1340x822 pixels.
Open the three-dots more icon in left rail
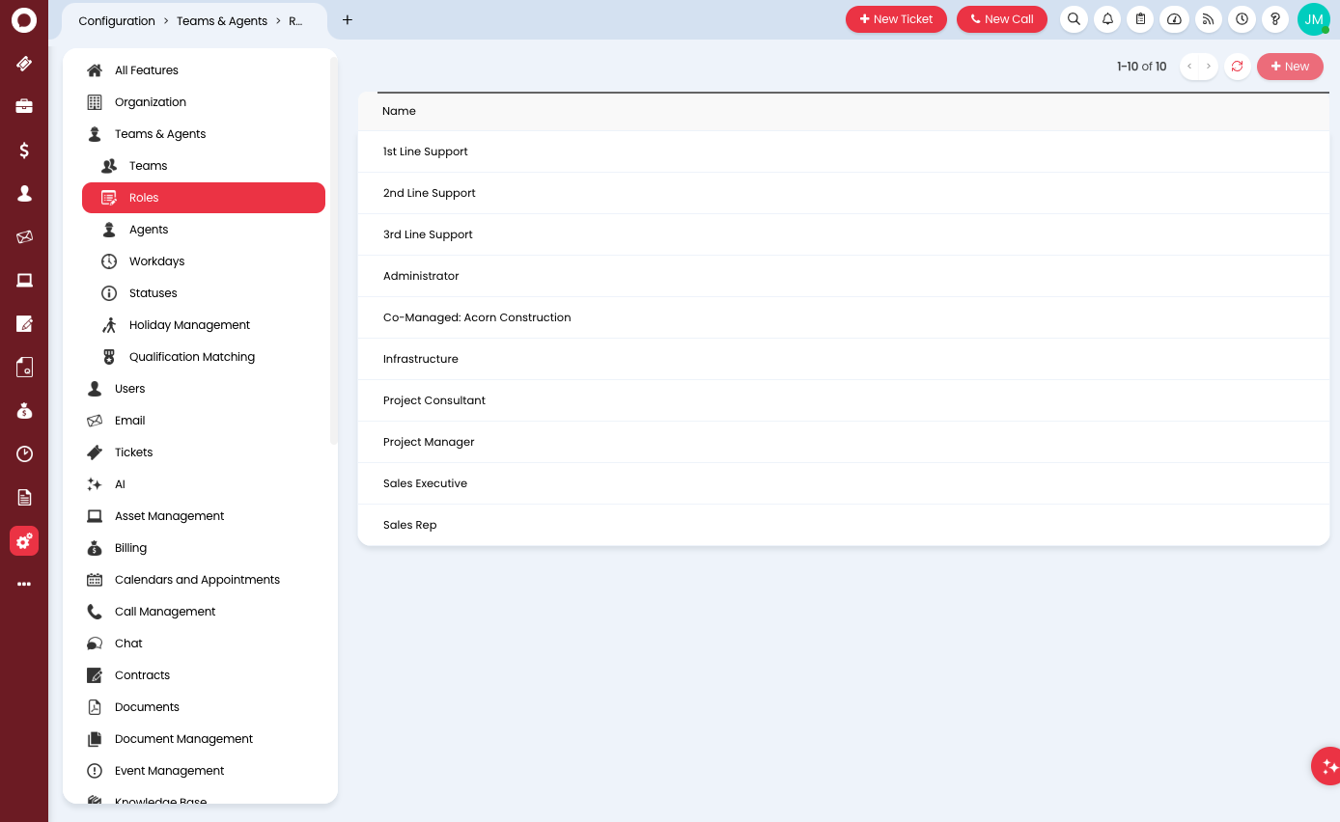(x=24, y=584)
